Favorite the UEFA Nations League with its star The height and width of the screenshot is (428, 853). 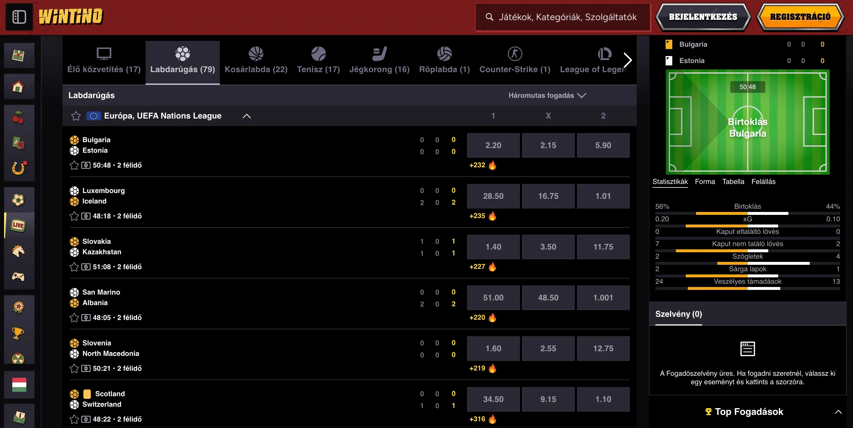76,116
